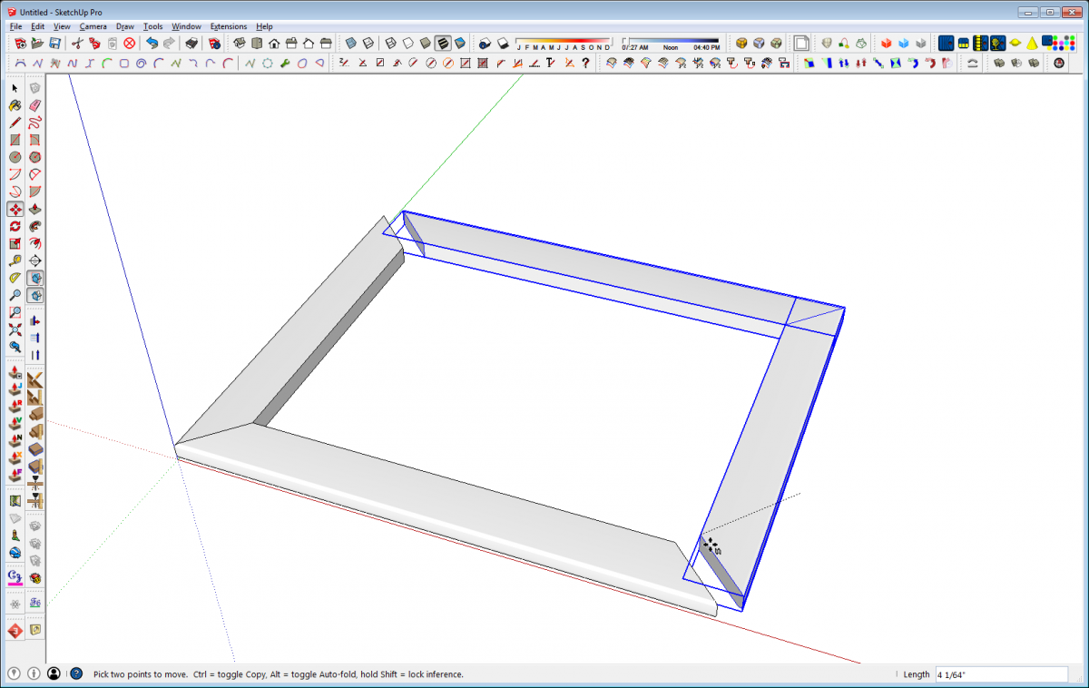Select the Offset tool
Screen dimensions: 1089x688
pyautogui.click(x=34, y=243)
